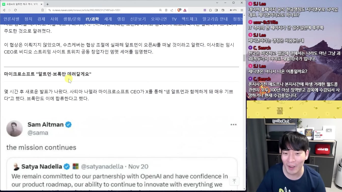The height and width of the screenshot is (192, 342).
Task: Open the 오피니언 section
Action: (159, 19)
